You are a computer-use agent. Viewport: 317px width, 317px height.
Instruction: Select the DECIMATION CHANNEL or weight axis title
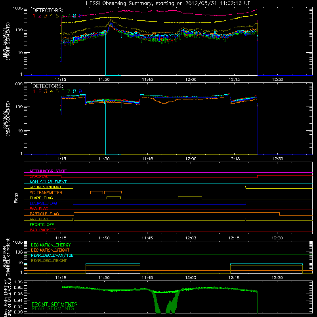(6, 257)
